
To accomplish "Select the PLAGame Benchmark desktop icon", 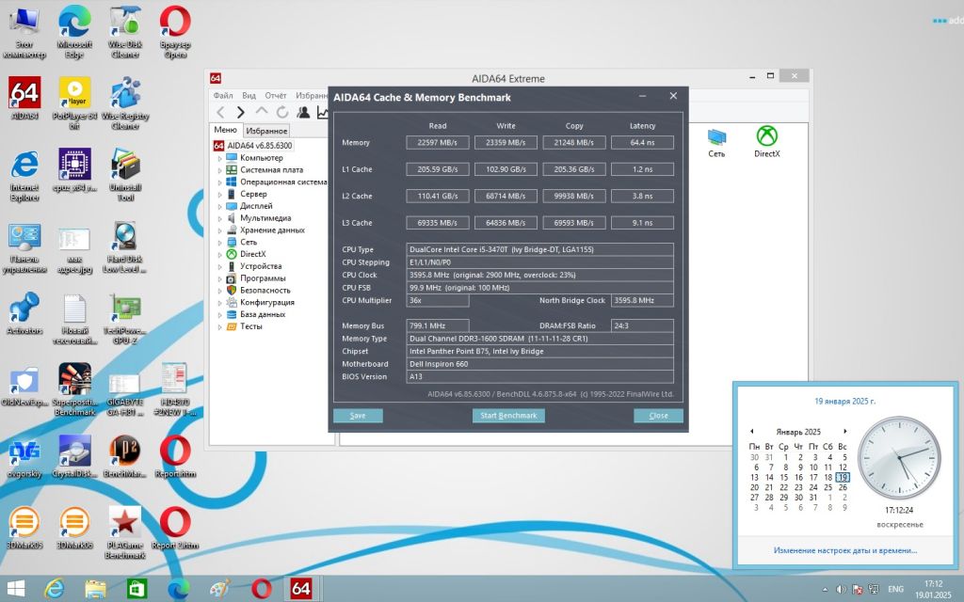I will click(125, 532).
